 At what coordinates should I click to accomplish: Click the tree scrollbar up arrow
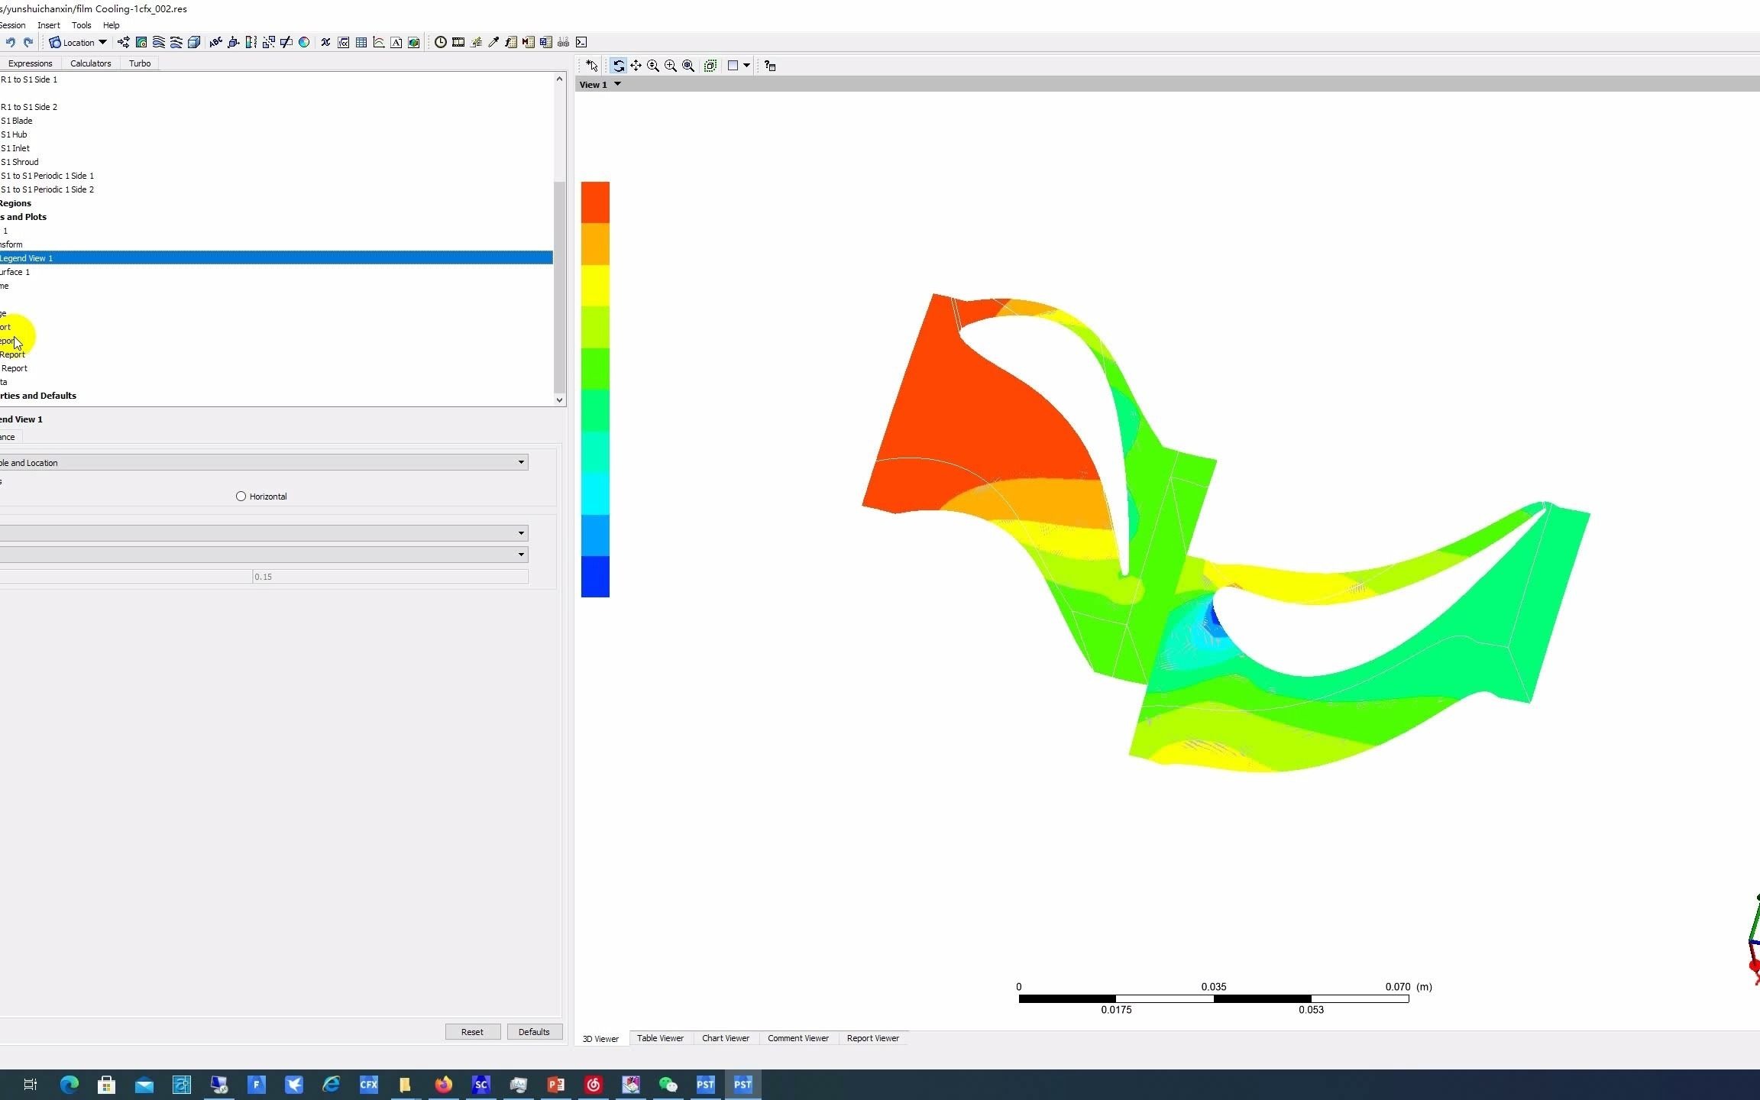(559, 79)
